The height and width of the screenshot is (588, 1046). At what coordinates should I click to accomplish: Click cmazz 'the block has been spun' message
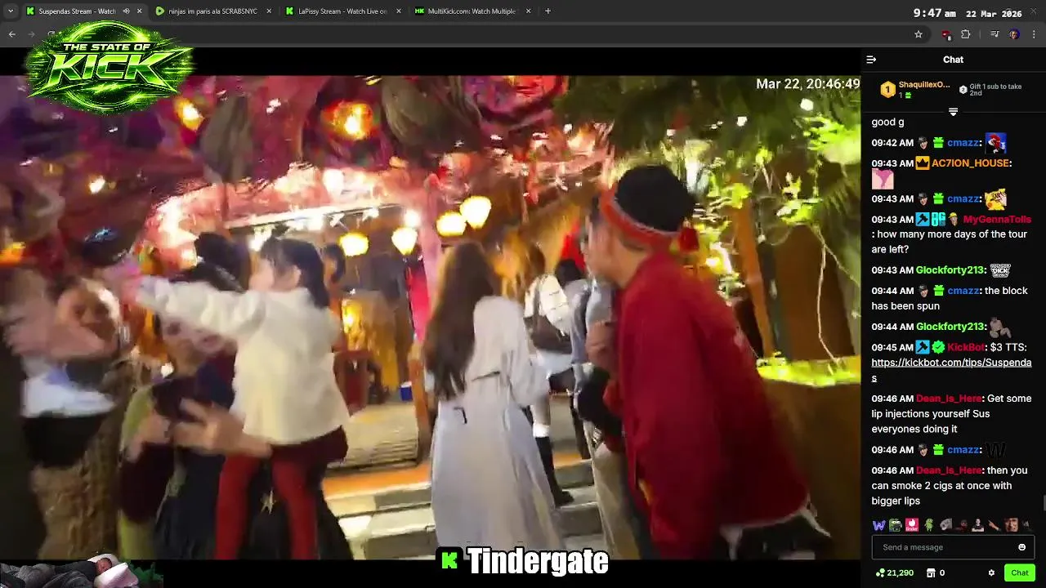[x=950, y=298]
